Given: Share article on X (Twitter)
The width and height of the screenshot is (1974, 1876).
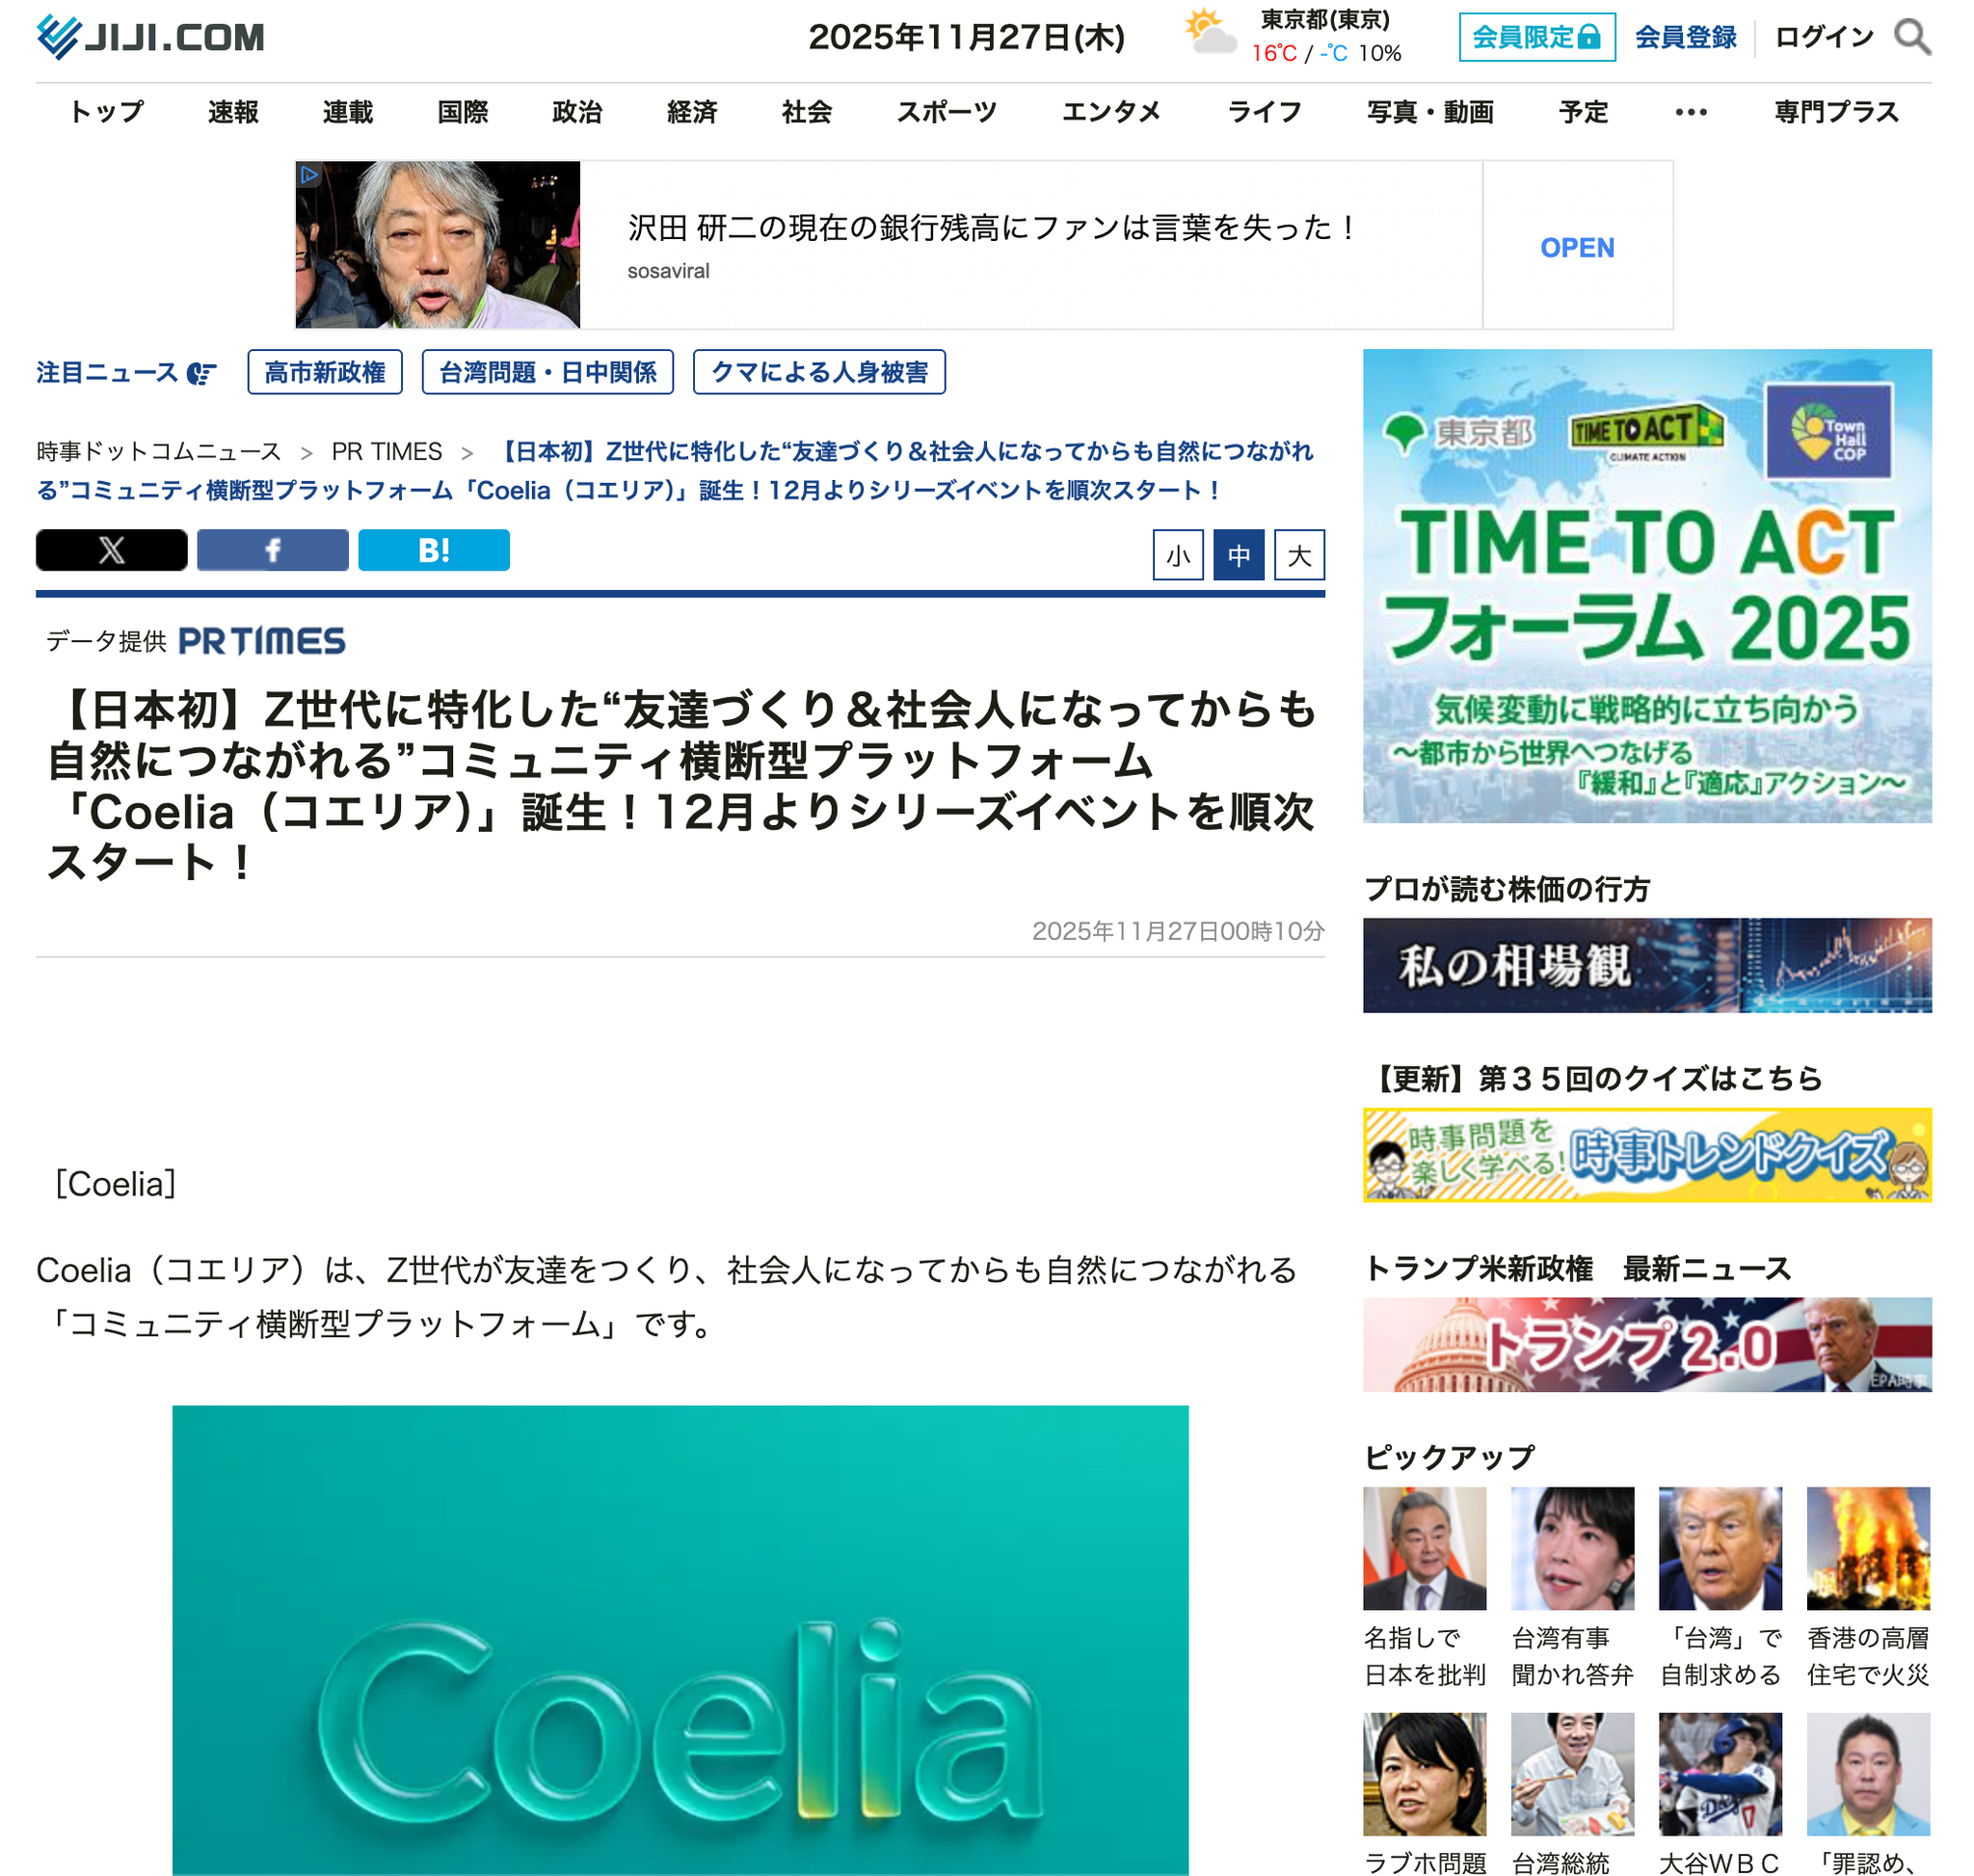Looking at the screenshot, I should 111,550.
